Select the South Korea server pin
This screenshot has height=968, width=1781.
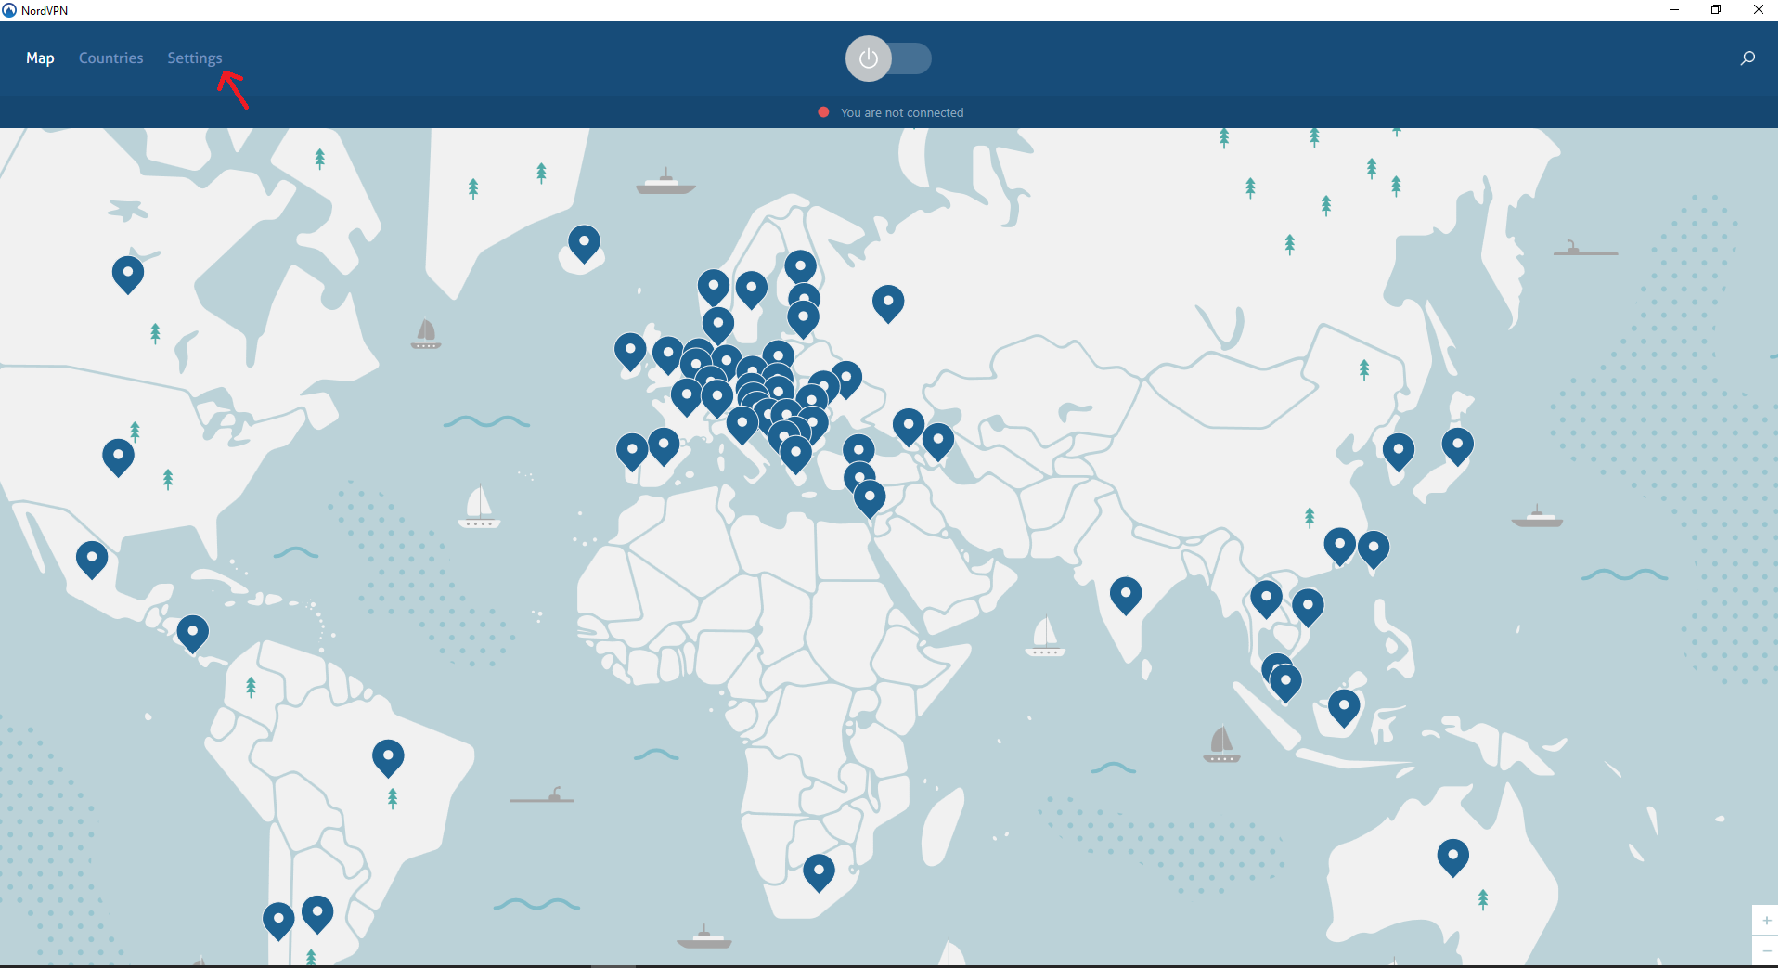(x=1399, y=452)
